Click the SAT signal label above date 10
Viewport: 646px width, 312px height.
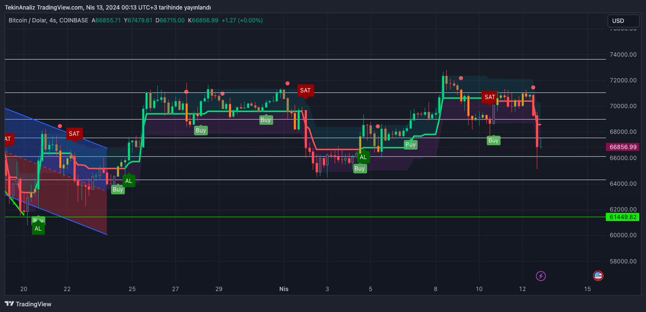point(489,97)
